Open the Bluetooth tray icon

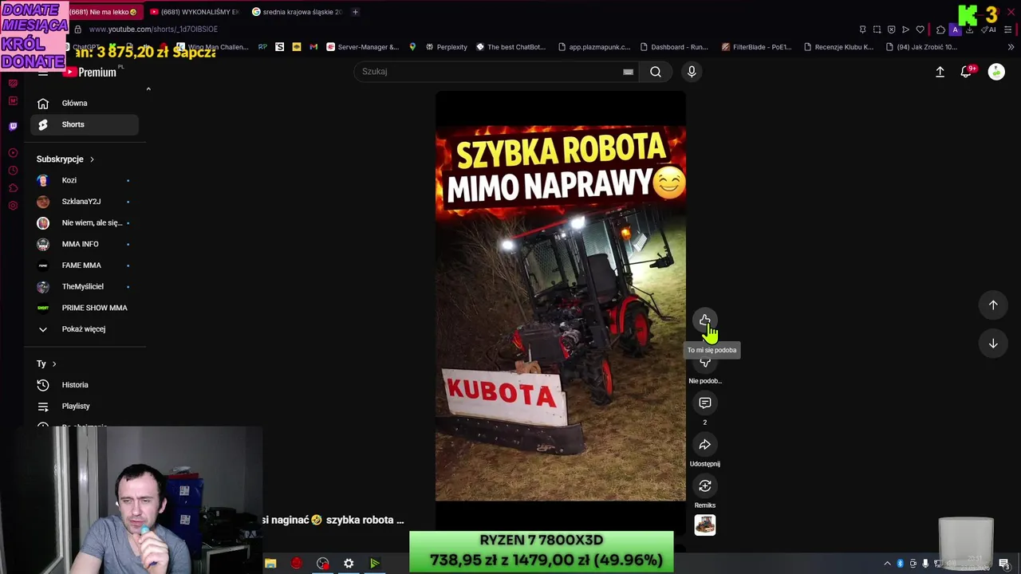click(x=901, y=564)
